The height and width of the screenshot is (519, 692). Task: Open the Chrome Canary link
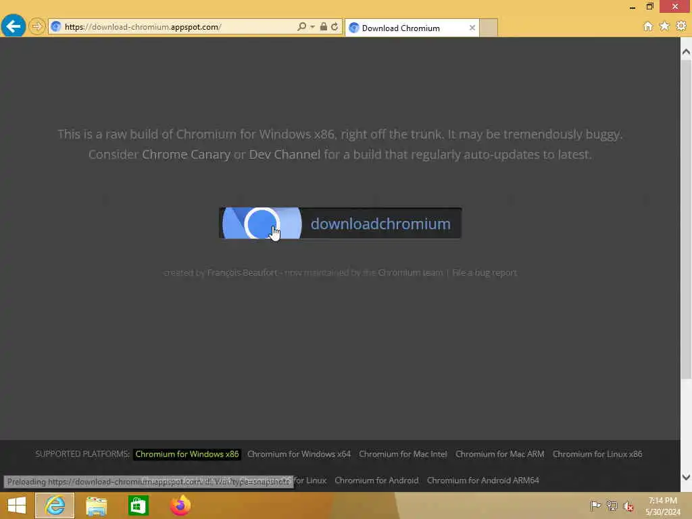187,155
